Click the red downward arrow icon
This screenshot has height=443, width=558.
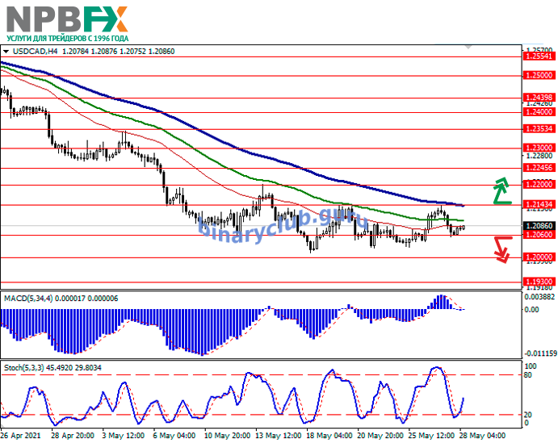(501, 249)
